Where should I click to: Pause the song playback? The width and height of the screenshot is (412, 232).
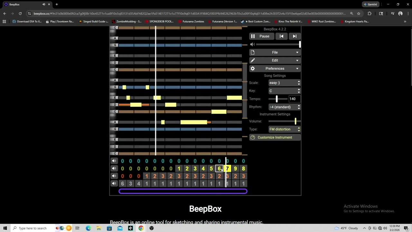261,36
